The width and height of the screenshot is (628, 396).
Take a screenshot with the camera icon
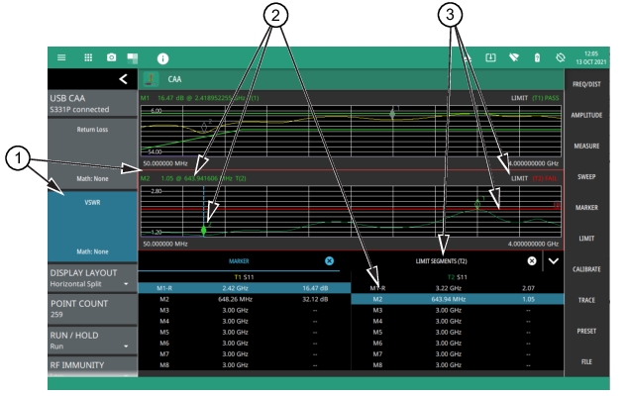coord(111,58)
